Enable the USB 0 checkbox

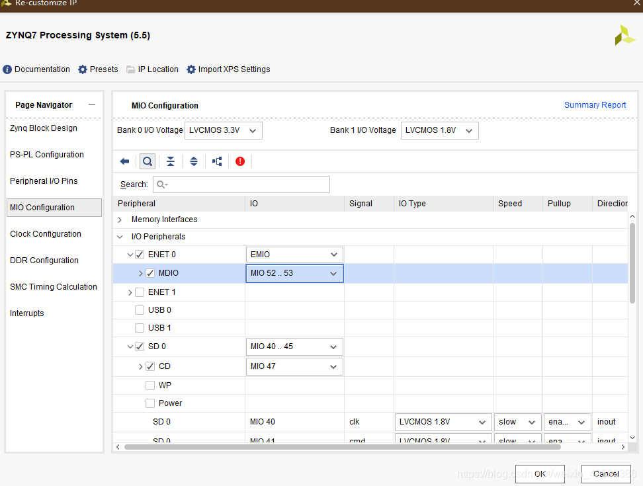(140, 310)
